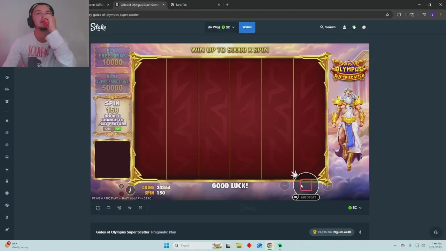Open NguetLee18 top win badge
446x251 pixels.
pos(332,232)
